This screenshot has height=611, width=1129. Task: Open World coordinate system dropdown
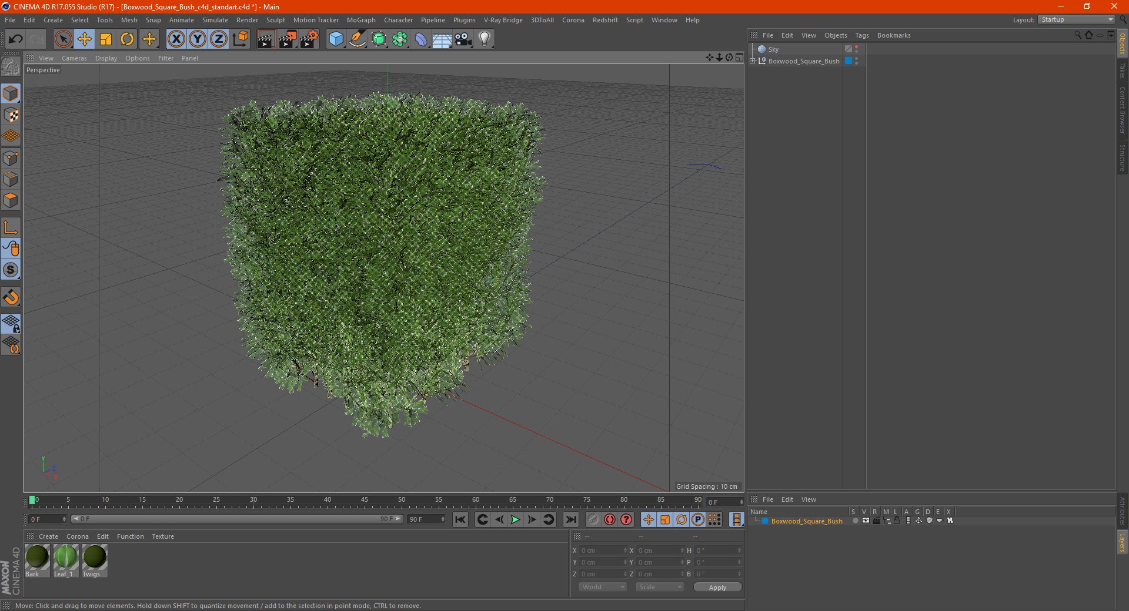[603, 587]
